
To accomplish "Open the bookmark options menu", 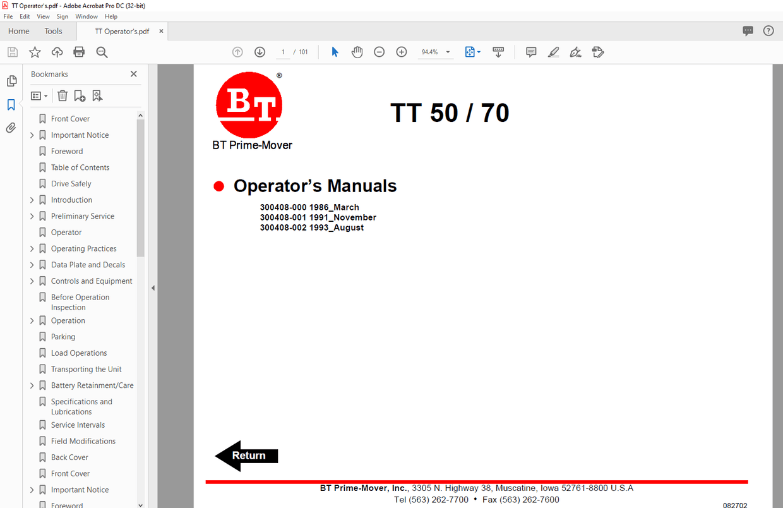I will [x=39, y=95].
